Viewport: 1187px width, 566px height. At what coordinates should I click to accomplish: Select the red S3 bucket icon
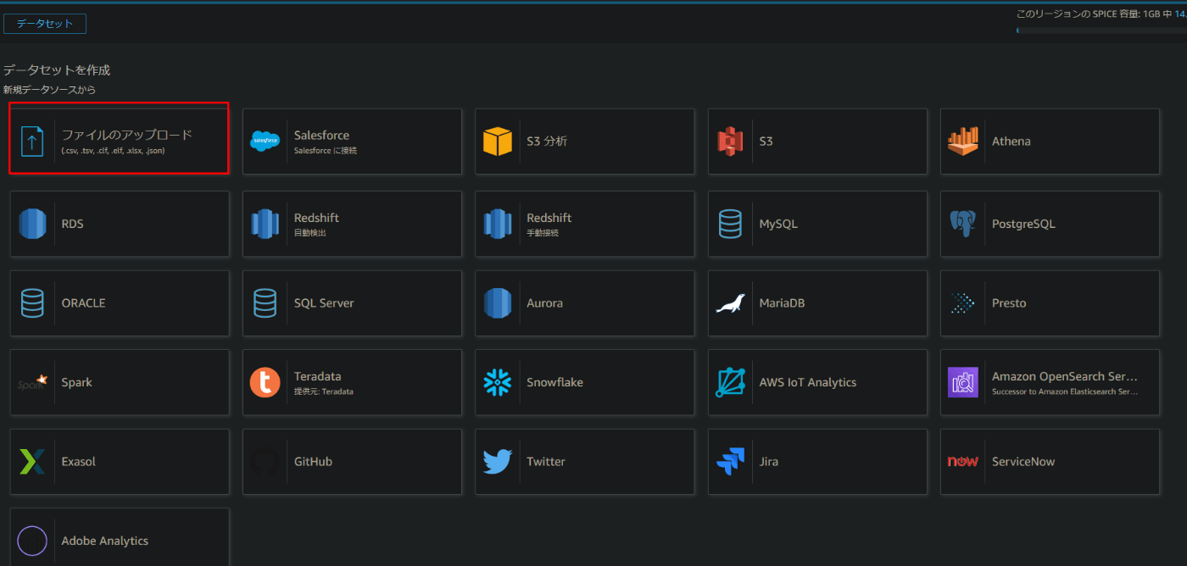[730, 141]
